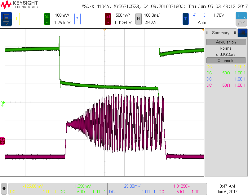
Task: Open the horizontal H timebase button
Action: tap(138, 19)
